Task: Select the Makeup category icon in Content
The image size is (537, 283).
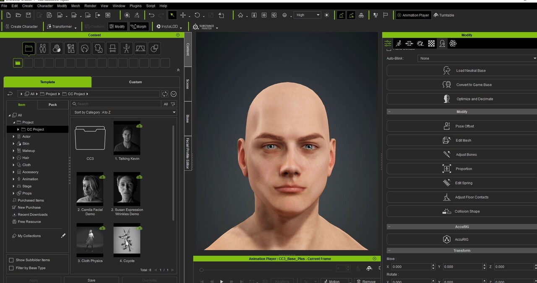Action: (70, 49)
